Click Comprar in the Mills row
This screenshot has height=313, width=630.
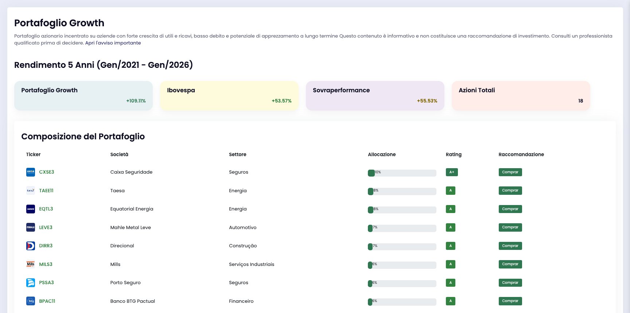[510, 264]
